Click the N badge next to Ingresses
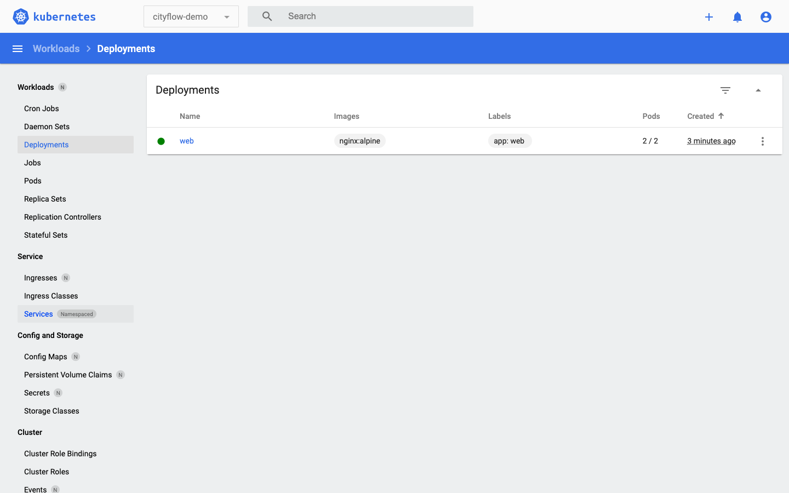The width and height of the screenshot is (789, 493). [66, 278]
